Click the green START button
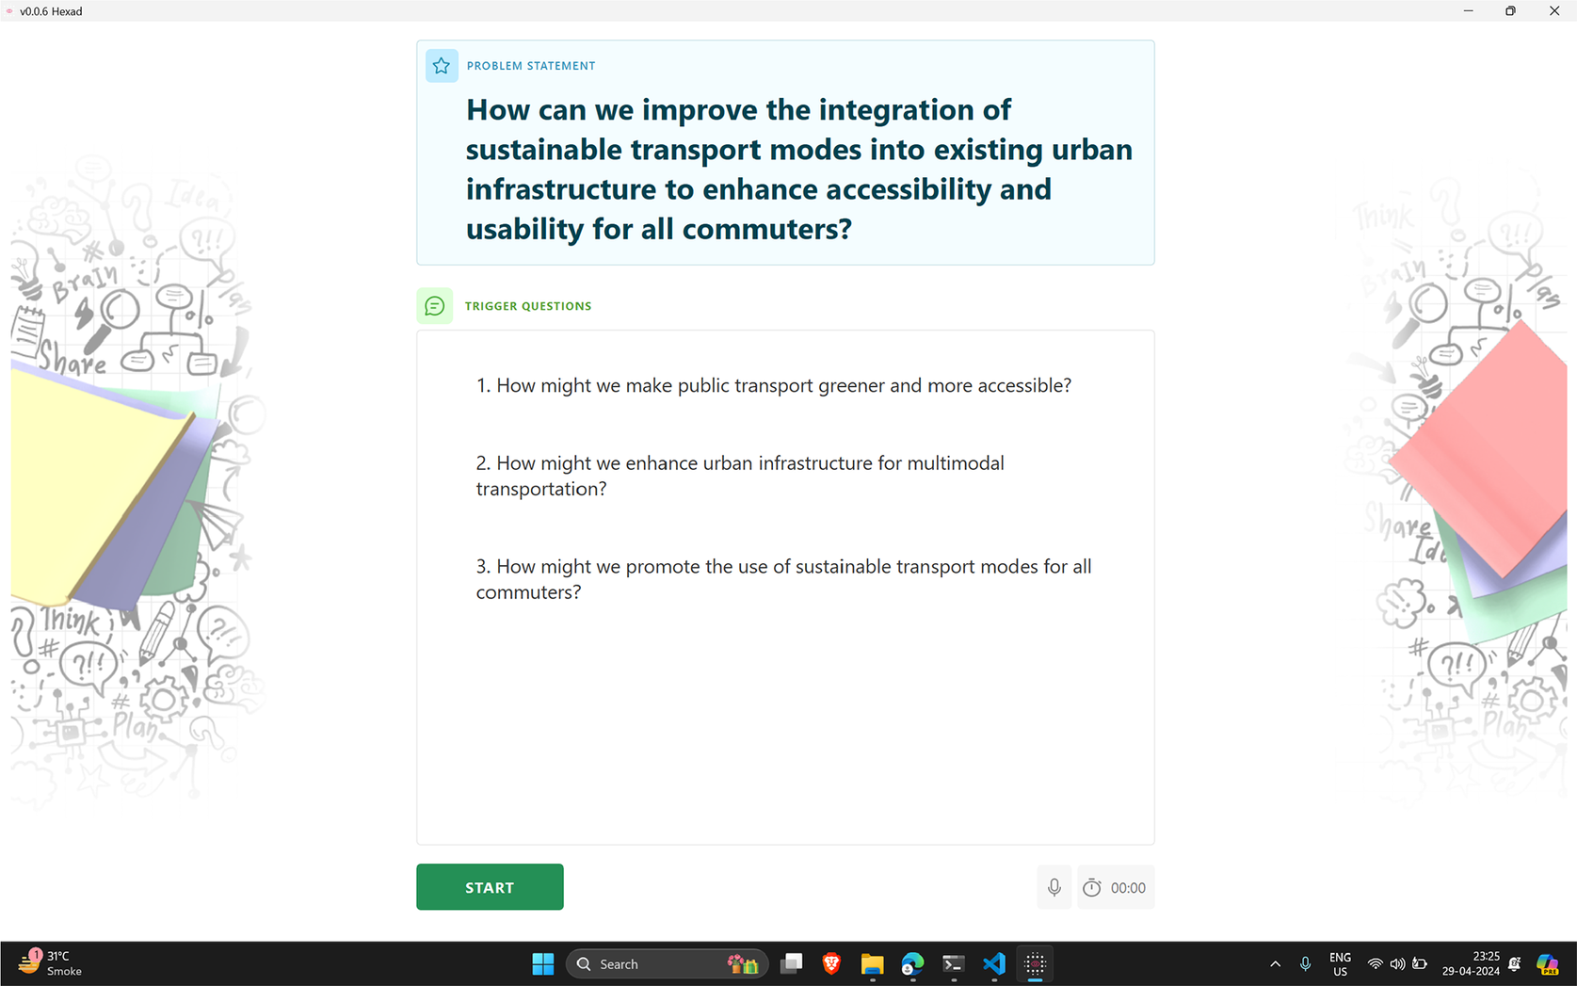Image resolution: width=1577 pixels, height=986 pixels. (490, 887)
